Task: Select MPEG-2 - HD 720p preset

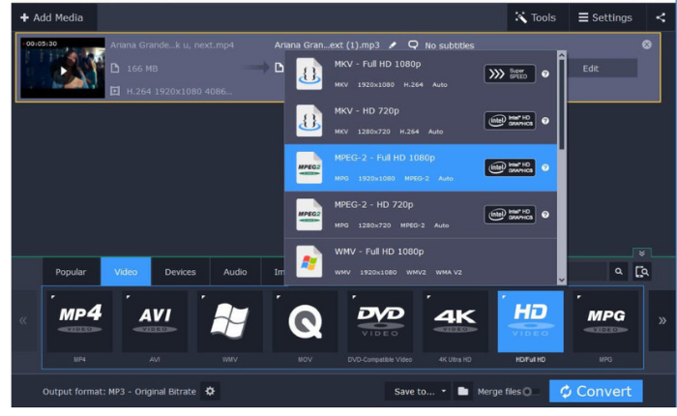Action: pyautogui.click(x=421, y=215)
